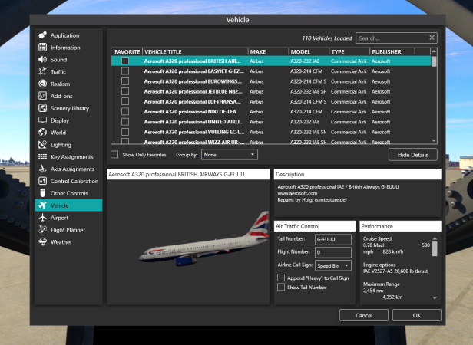
Task: Click the Display monitor icon
Action: (x=42, y=120)
